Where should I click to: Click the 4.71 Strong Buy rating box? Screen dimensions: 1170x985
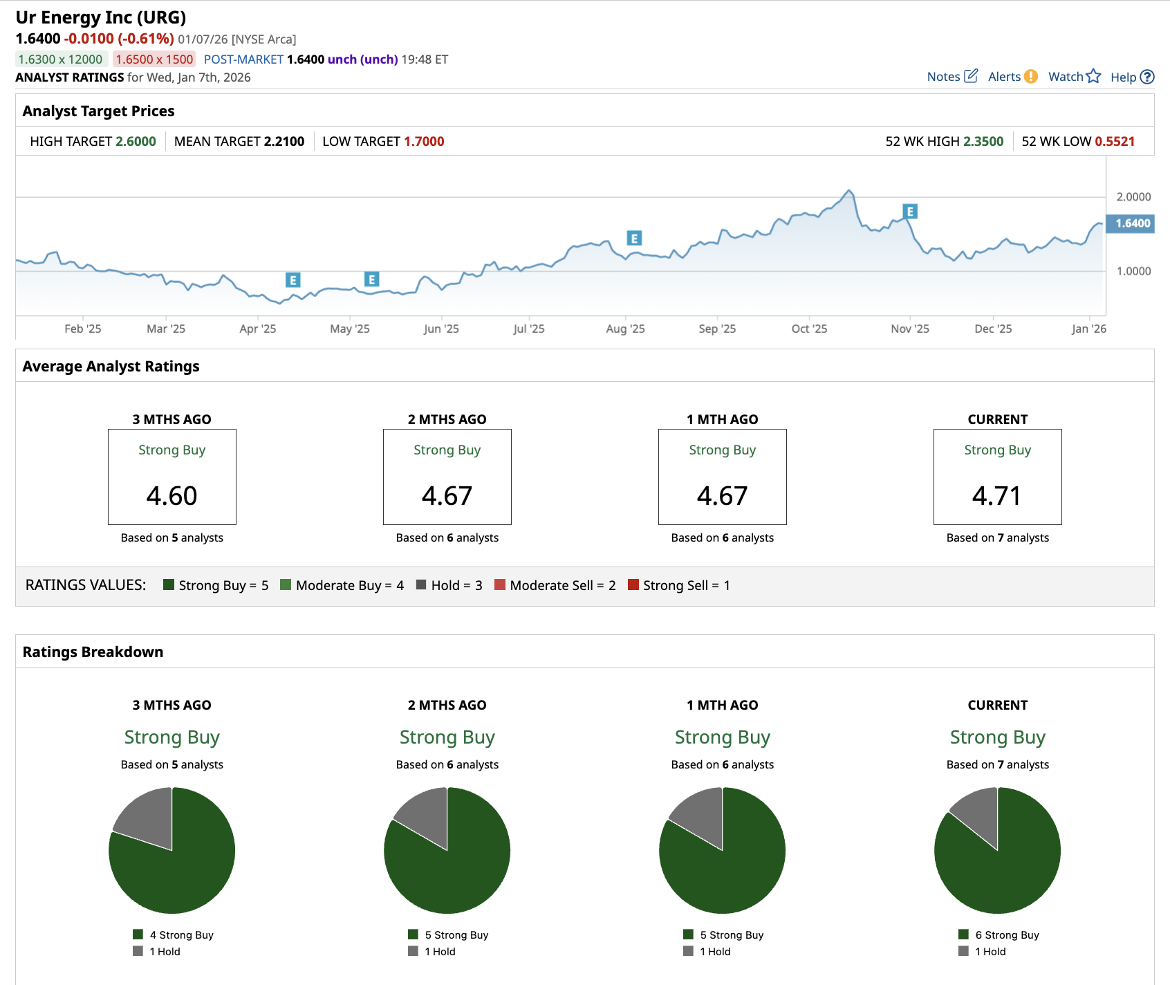point(998,477)
